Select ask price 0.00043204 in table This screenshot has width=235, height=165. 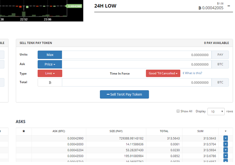[75, 150]
